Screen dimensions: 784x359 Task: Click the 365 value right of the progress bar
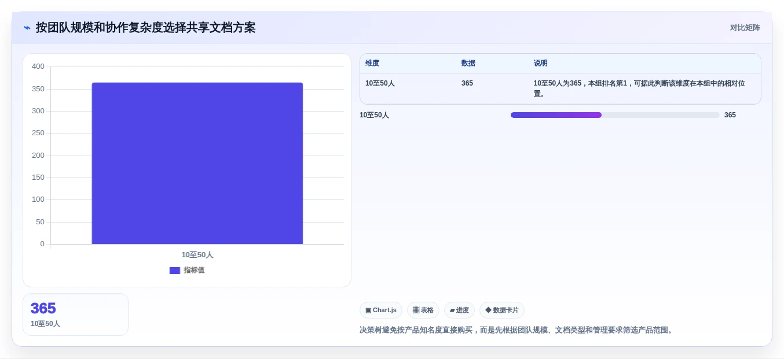point(730,115)
